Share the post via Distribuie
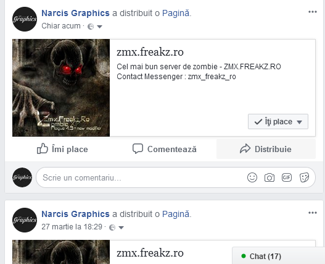The height and width of the screenshot is (264, 325). click(266, 149)
